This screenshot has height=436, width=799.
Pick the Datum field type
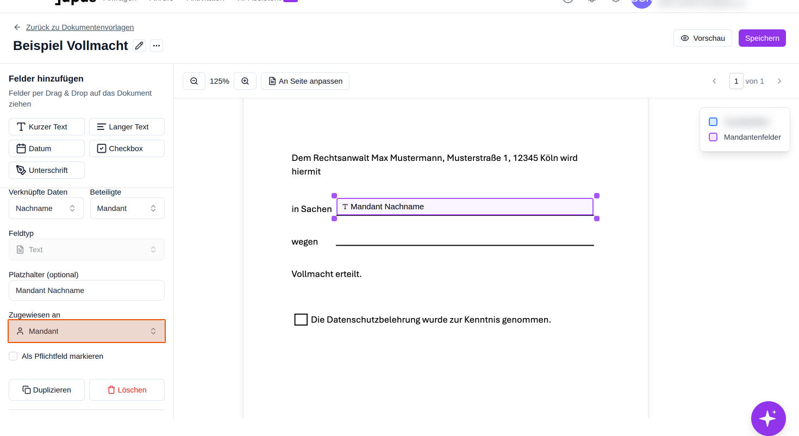47,148
